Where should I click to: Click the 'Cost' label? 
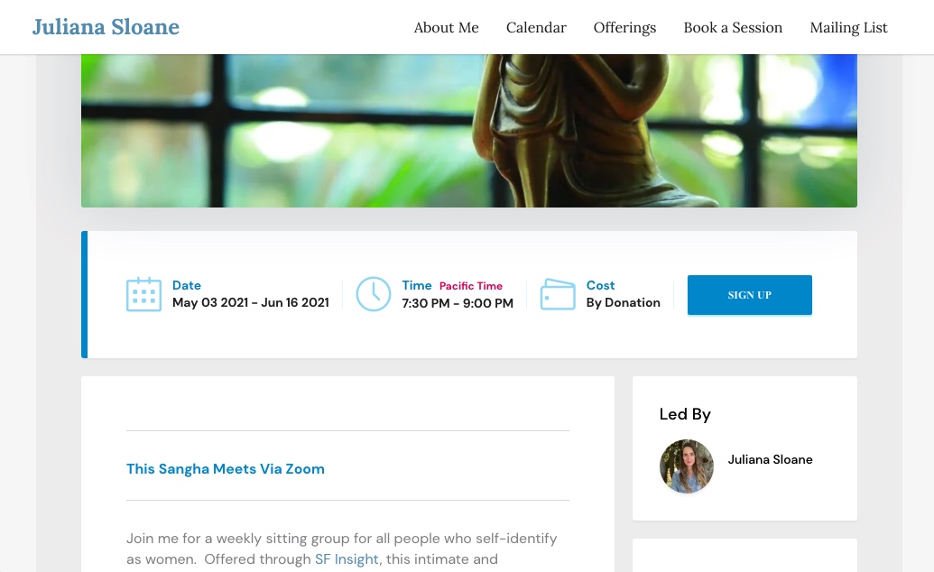tap(600, 285)
